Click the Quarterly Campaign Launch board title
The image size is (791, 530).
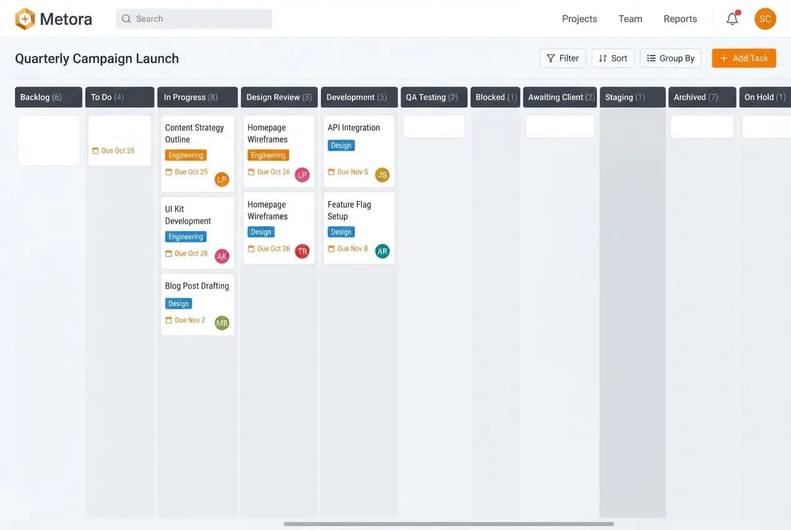point(97,59)
